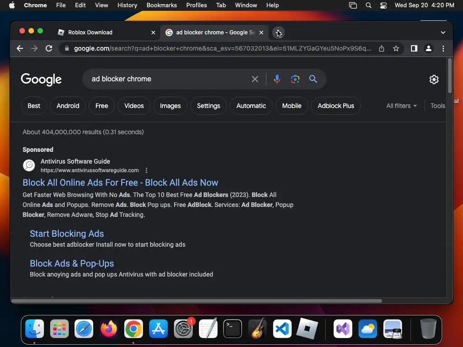Clear the search box with the X
463x347 pixels.
pyautogui.click(x=255, y=79)
